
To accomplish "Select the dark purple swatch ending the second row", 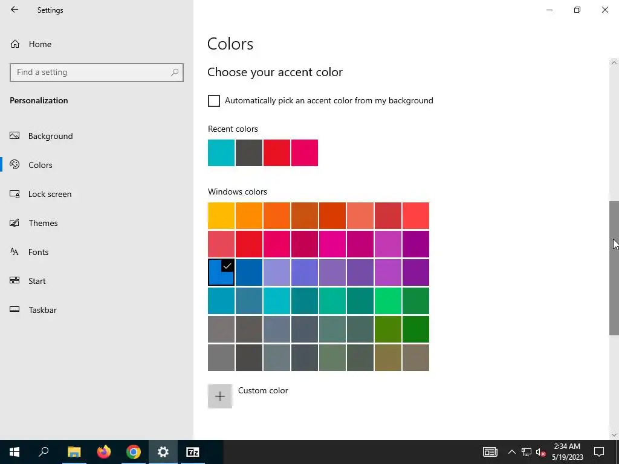I will pyautogui.click(x=416, y=244).
